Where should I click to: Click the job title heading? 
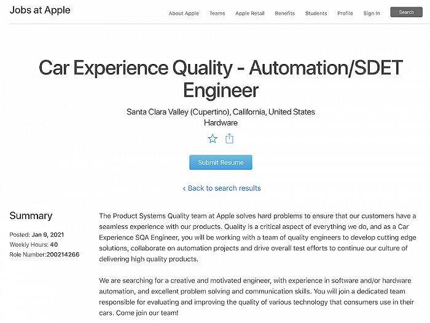point(221,79)
